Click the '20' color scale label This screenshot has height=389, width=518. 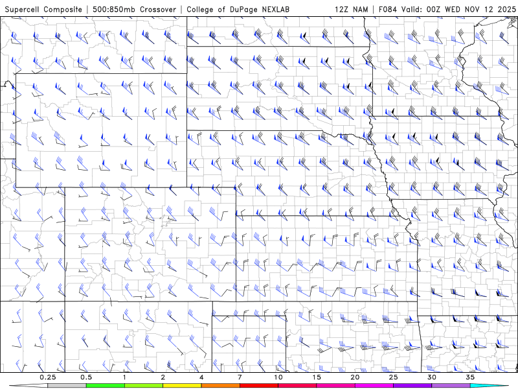click(x=355, y=377)
